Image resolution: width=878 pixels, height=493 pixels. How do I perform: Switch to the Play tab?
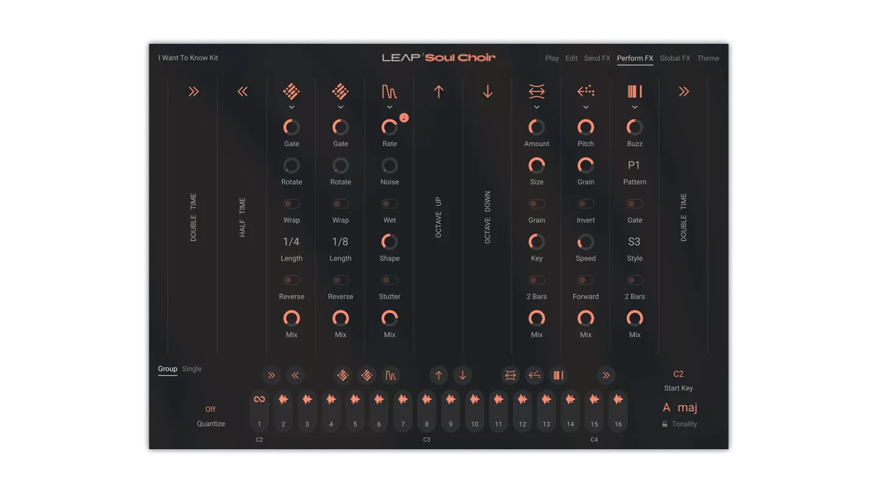(x=552, y=58)
